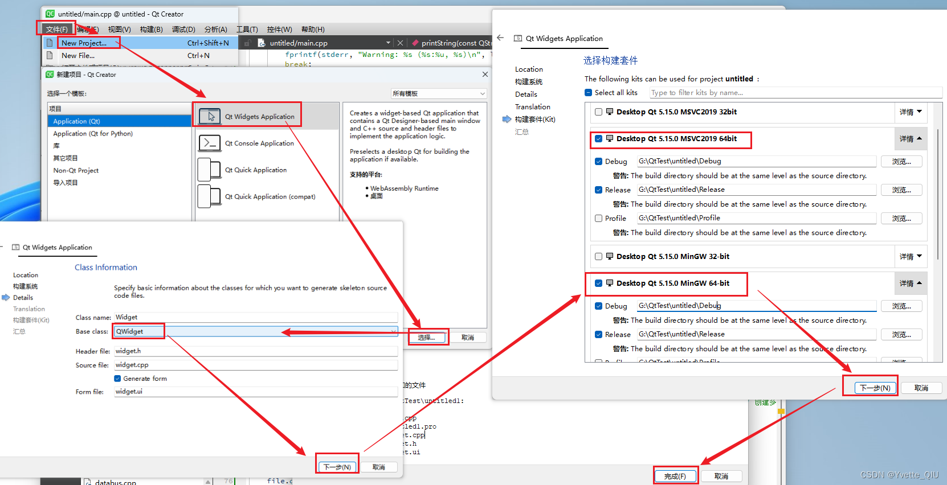The height and width of the screenshot is (485, 947).
Task: Collapse 详情 for the MinGW 64-bit kit
Action: click(x=911, y=283)
